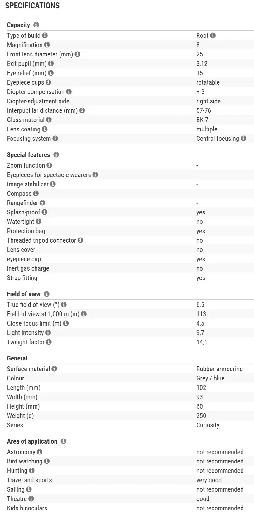Click Image stabilizer info icon

pos(53,184)
